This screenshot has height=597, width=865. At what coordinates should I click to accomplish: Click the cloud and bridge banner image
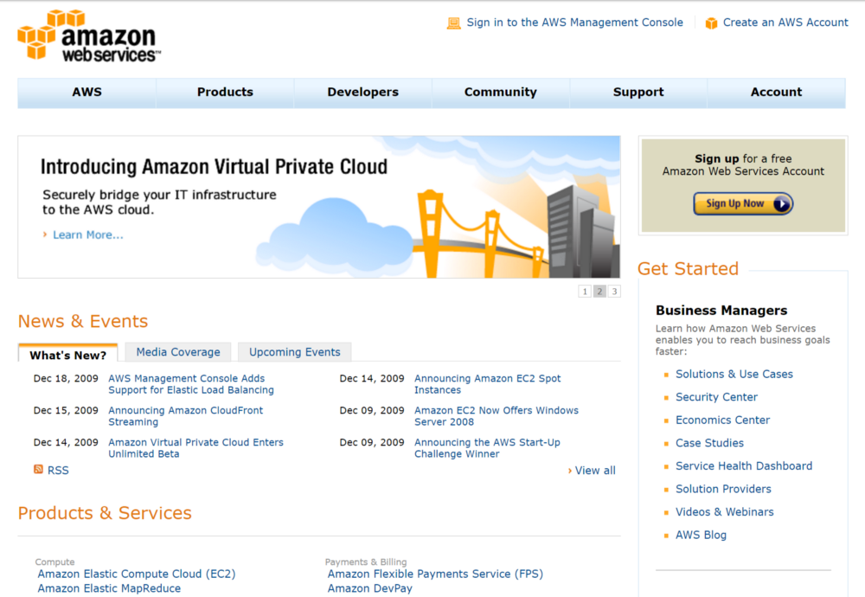coord(436,208)
